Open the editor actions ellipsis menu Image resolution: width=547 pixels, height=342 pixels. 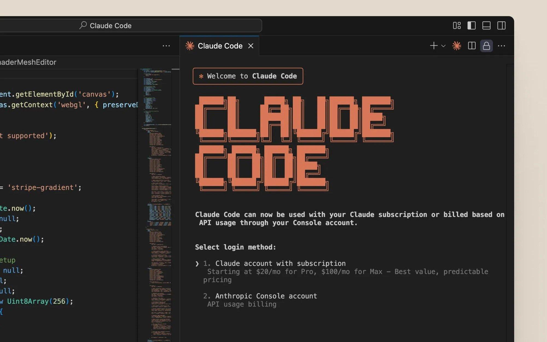pos(166,46)
